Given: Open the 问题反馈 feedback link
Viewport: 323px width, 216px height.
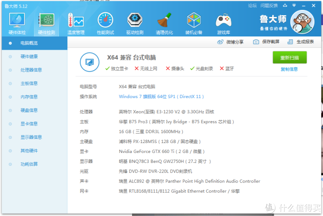Looking at the screenshot, I should (x=269, y=6).
